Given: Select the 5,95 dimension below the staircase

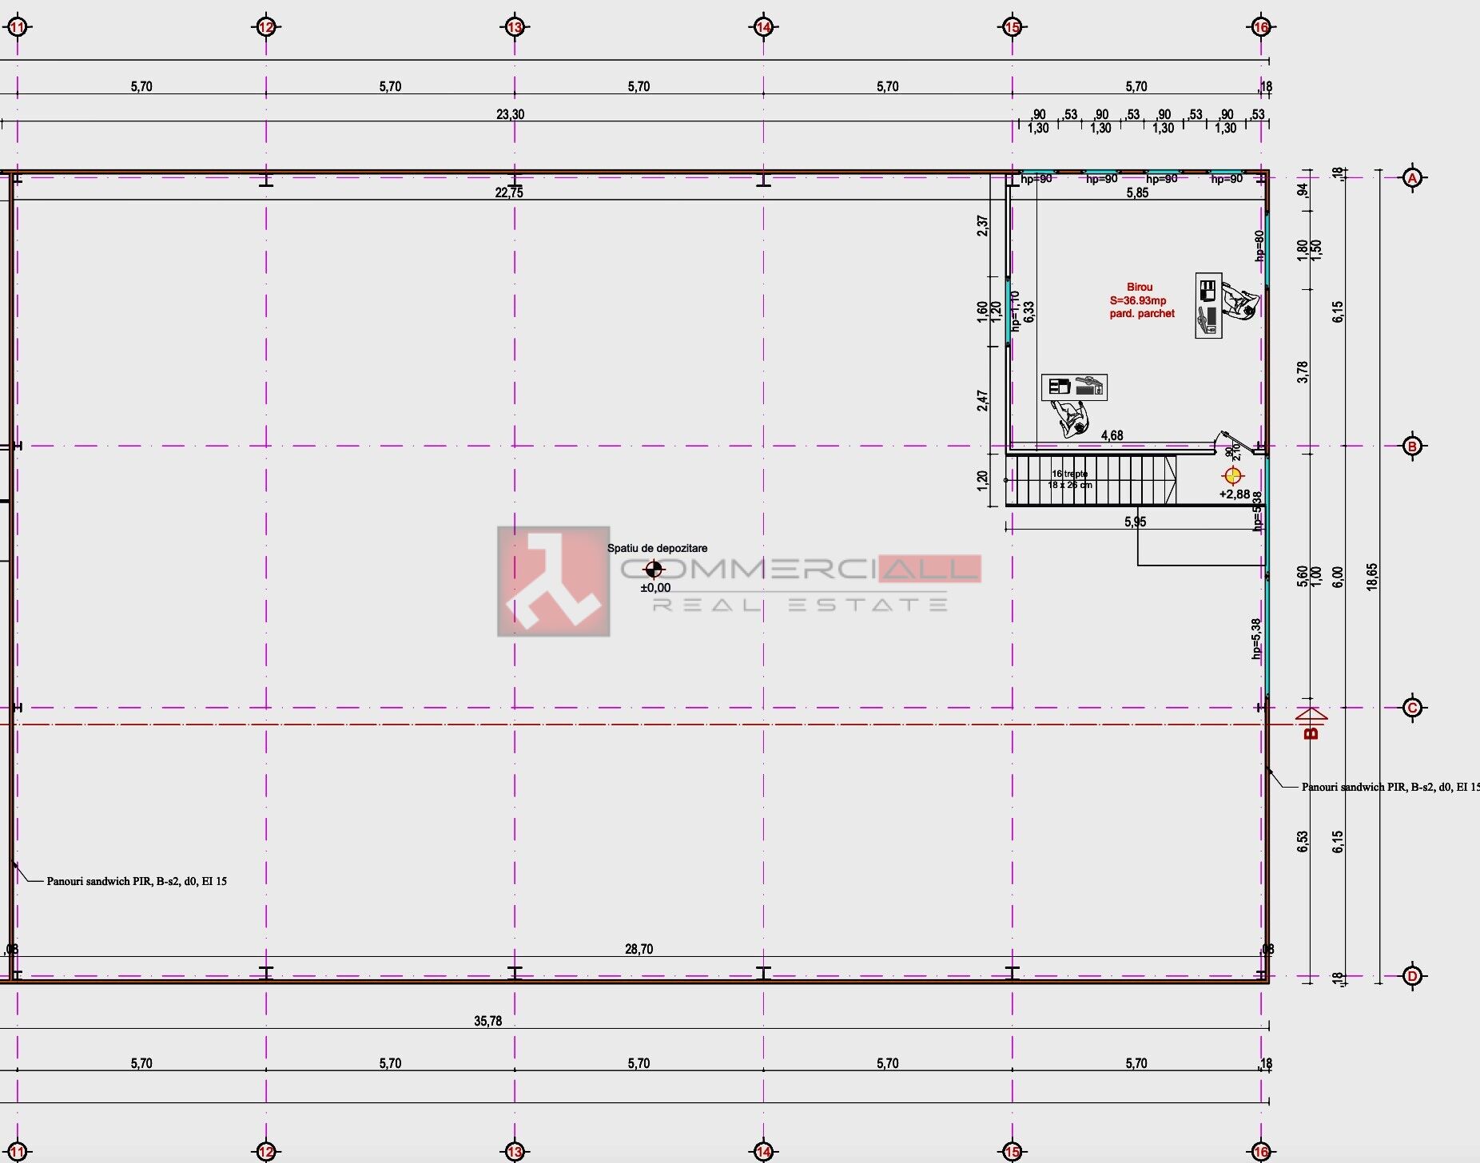Looking at the screenshot, I should click(1135, 522).
